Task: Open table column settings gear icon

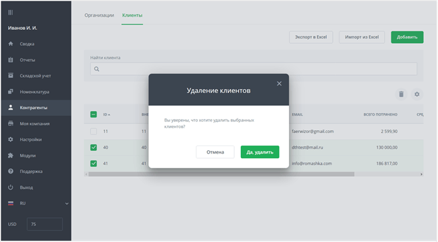Action: click(x=417, y=94)
